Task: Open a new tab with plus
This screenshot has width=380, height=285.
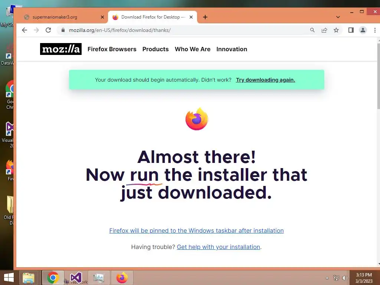Action: (x=205, y=17)
